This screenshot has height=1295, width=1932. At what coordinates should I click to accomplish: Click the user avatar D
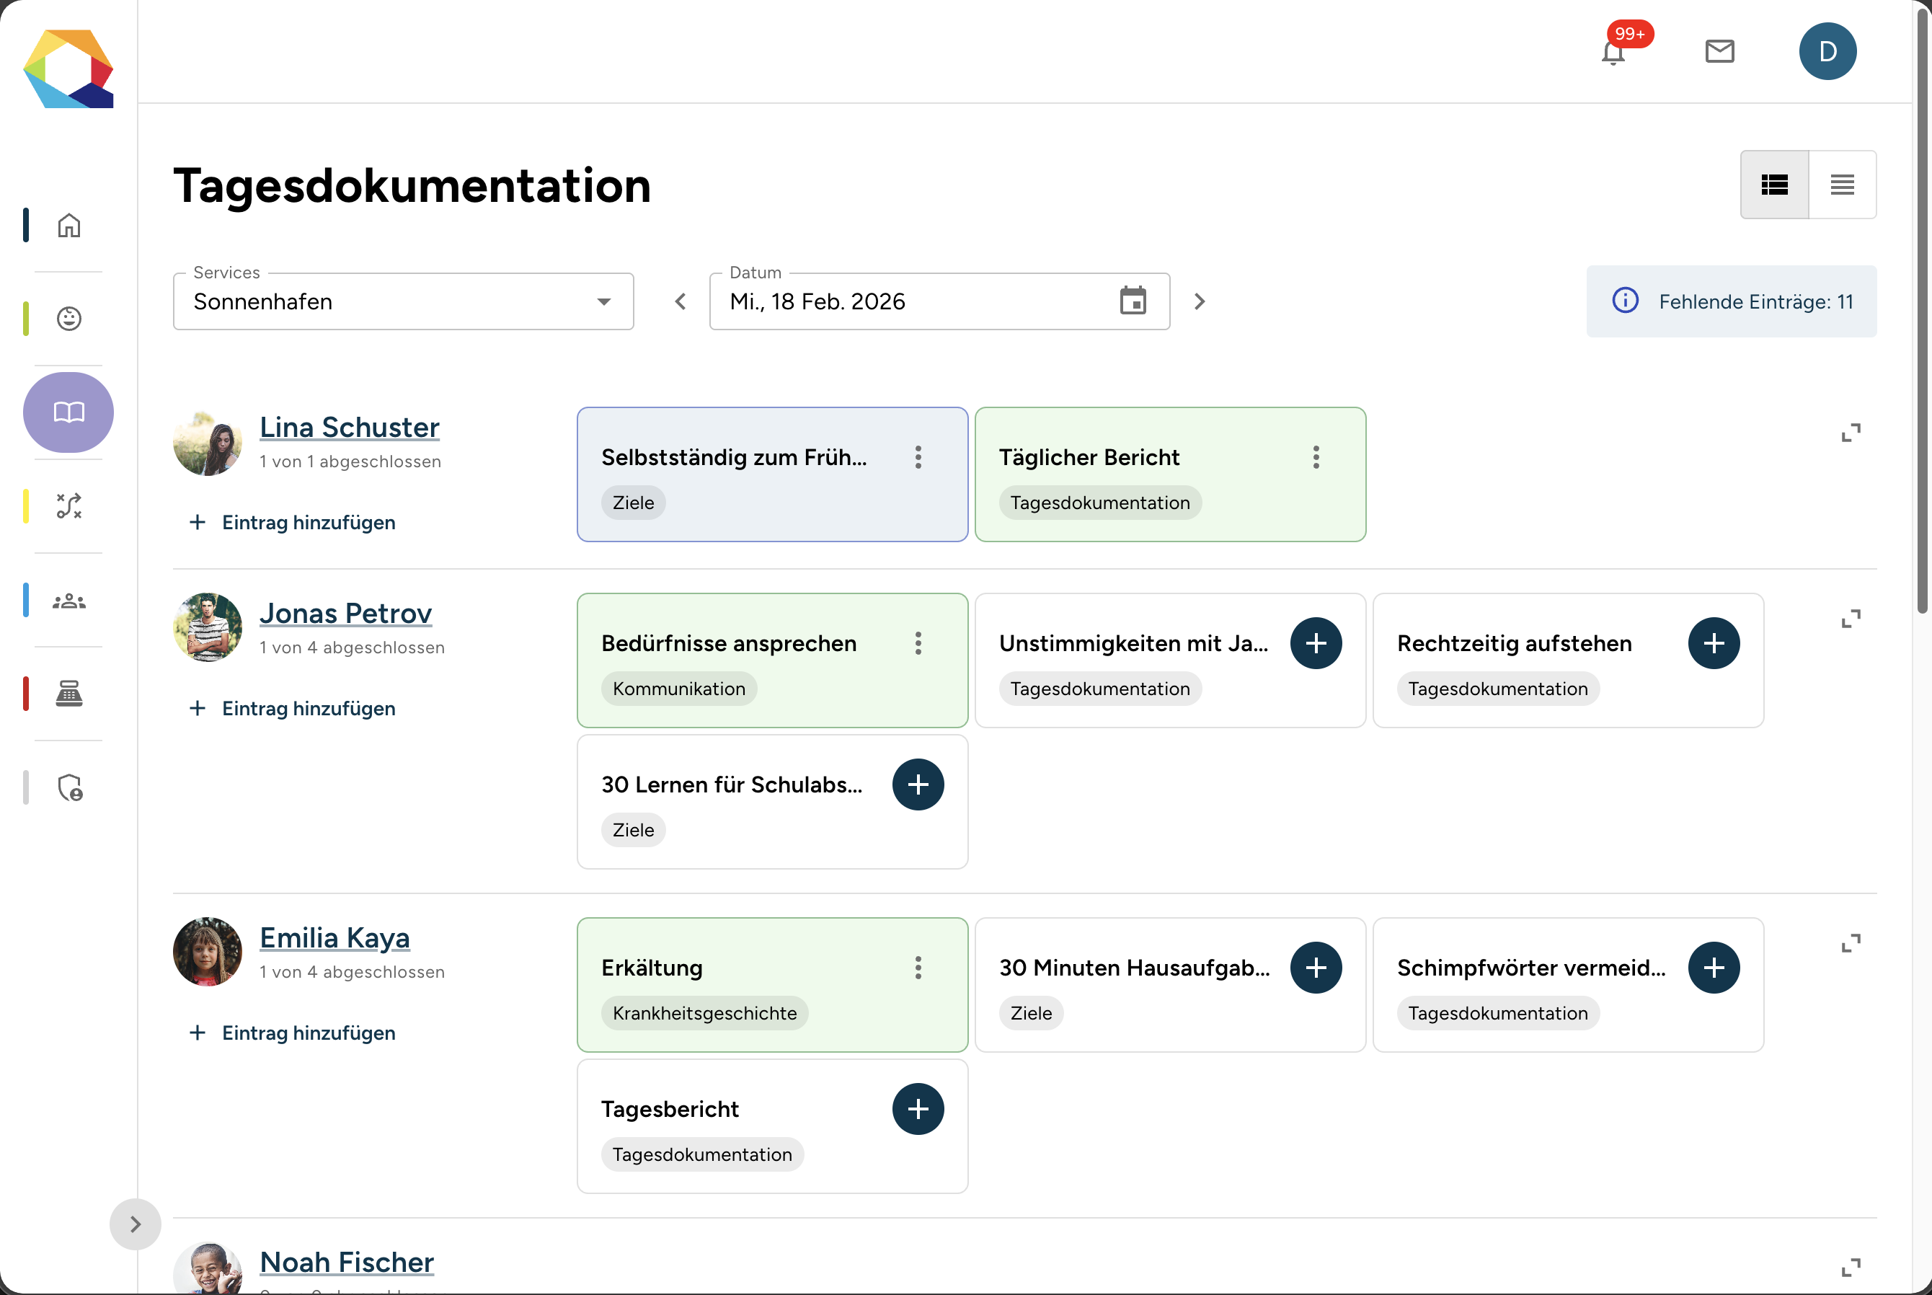click(x=1827, y=51)
